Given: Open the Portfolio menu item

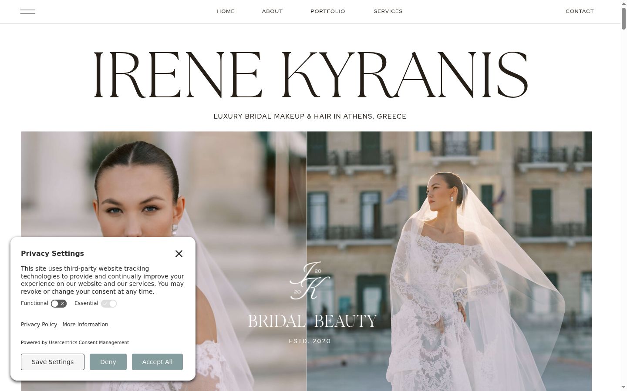Looking at the screenshot, I should (x=328, y=11).
